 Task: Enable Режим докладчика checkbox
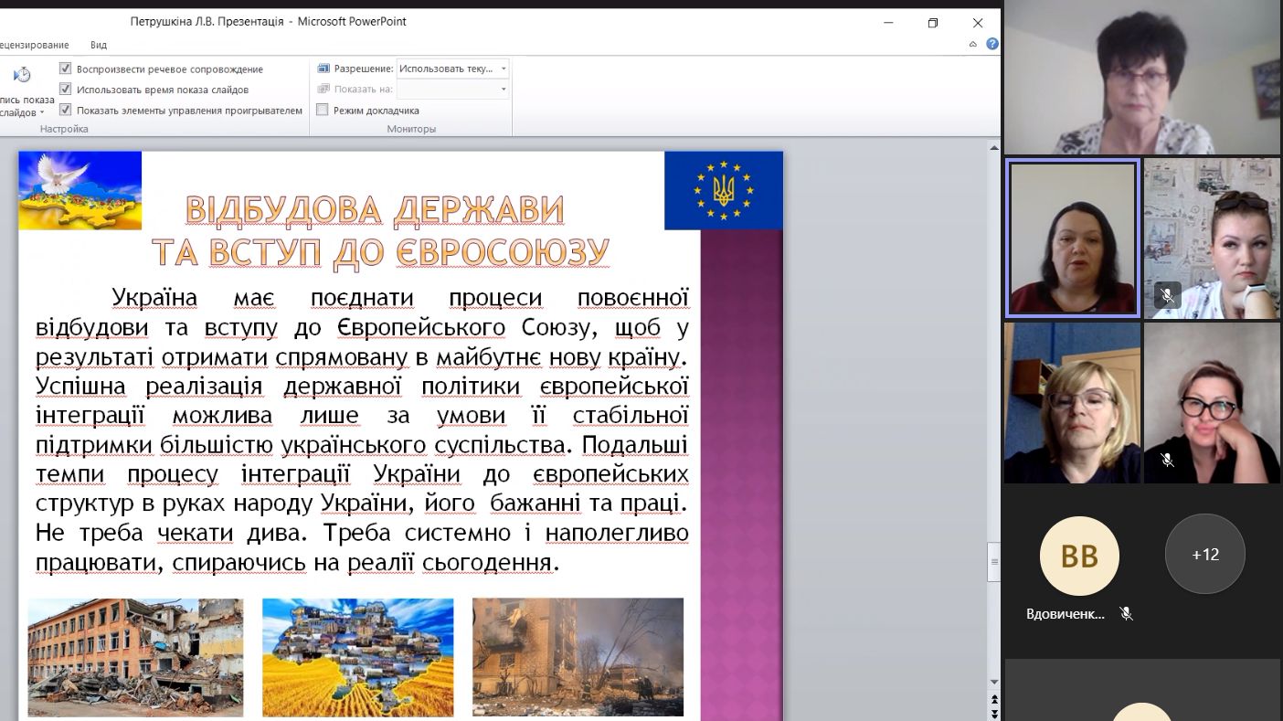[x=323, y=111]
